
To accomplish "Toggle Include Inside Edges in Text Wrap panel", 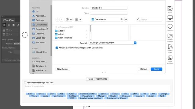I will pos(3,60).
